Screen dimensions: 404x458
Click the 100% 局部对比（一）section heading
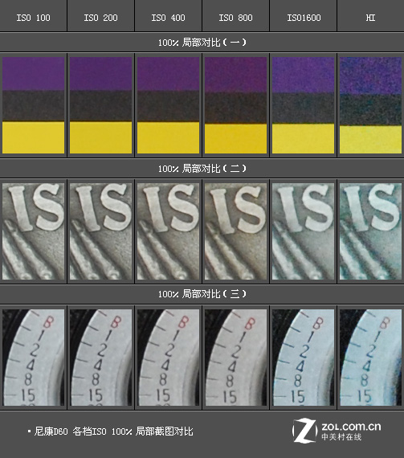(202, 43)
